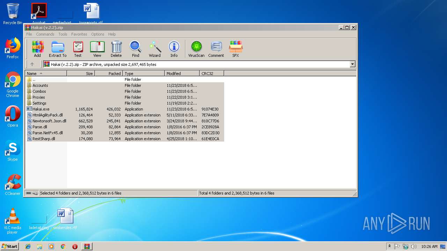Open the Favorites menu
Viewport: 447px width, 251px height.
click(x=79, y=34)
